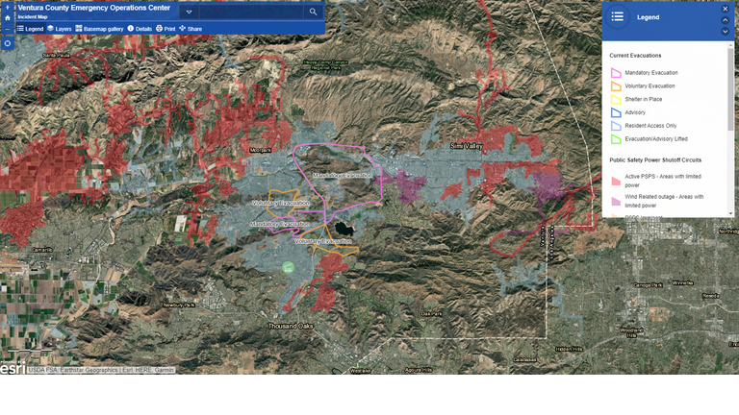
Task: Share the map
Action: coord(191,29)
